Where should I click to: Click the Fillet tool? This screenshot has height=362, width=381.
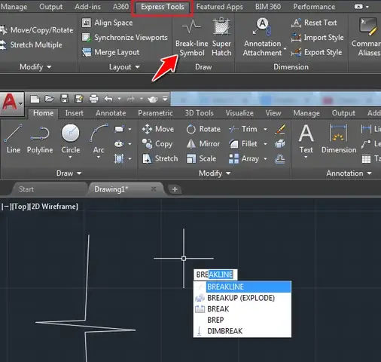243,144
